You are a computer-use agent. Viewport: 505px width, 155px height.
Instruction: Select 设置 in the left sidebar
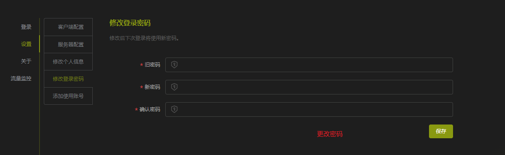point(26,44)
